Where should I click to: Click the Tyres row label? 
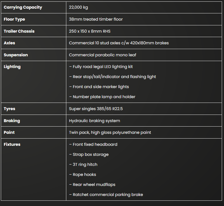click(x=10, y=109)
